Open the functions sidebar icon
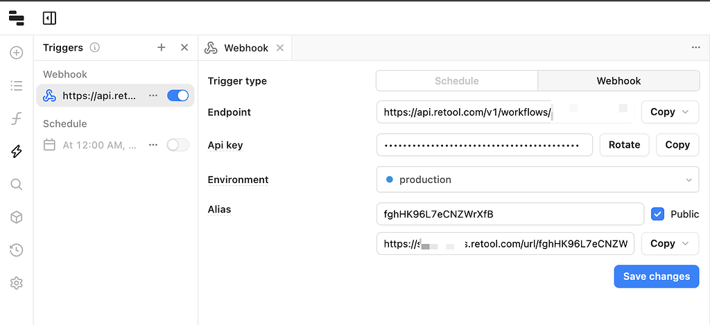 (17, 118)
